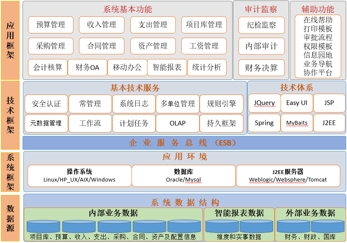Click the 资产管理 box
This screenshot has height=243, width=347.
point(153,46)
